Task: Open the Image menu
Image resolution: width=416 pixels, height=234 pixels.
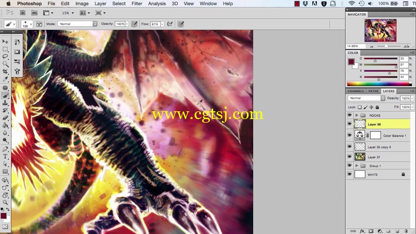Action: click(82, 4)
